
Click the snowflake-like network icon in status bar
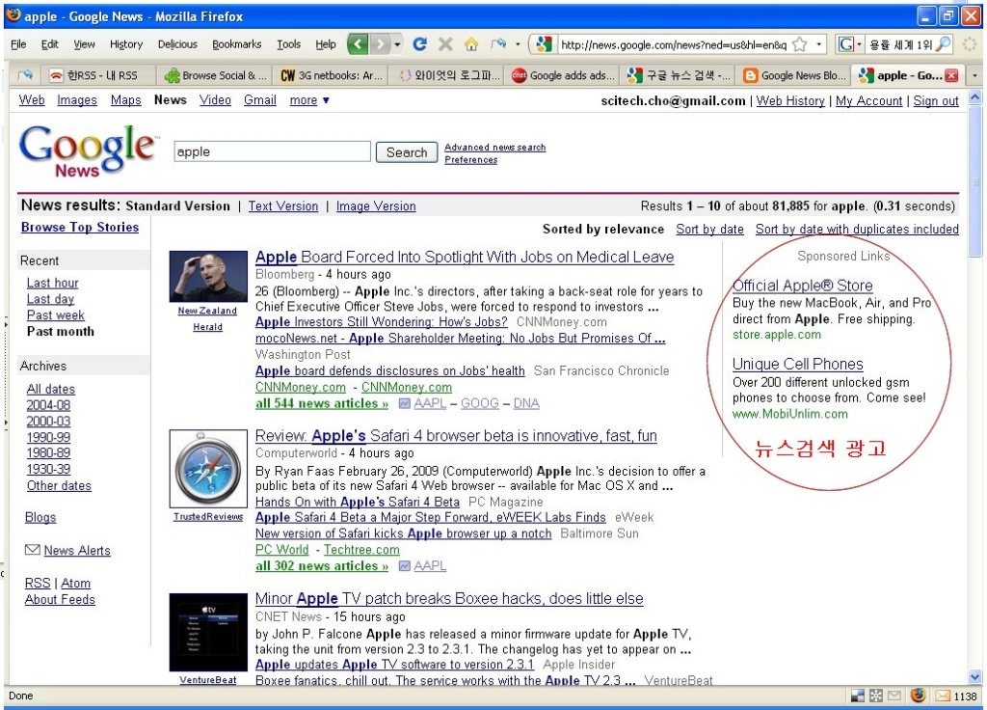point(875,696)
